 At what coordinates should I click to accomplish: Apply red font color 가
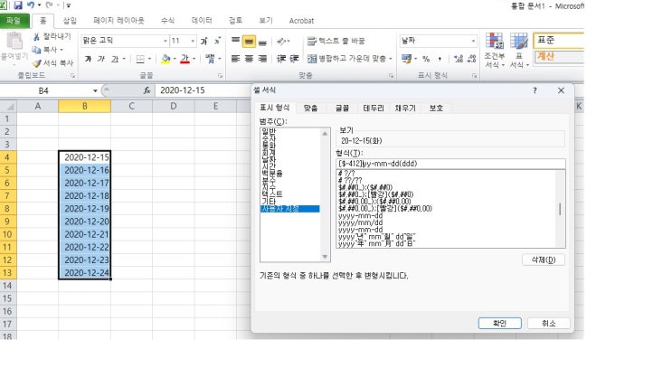[185, 59]
